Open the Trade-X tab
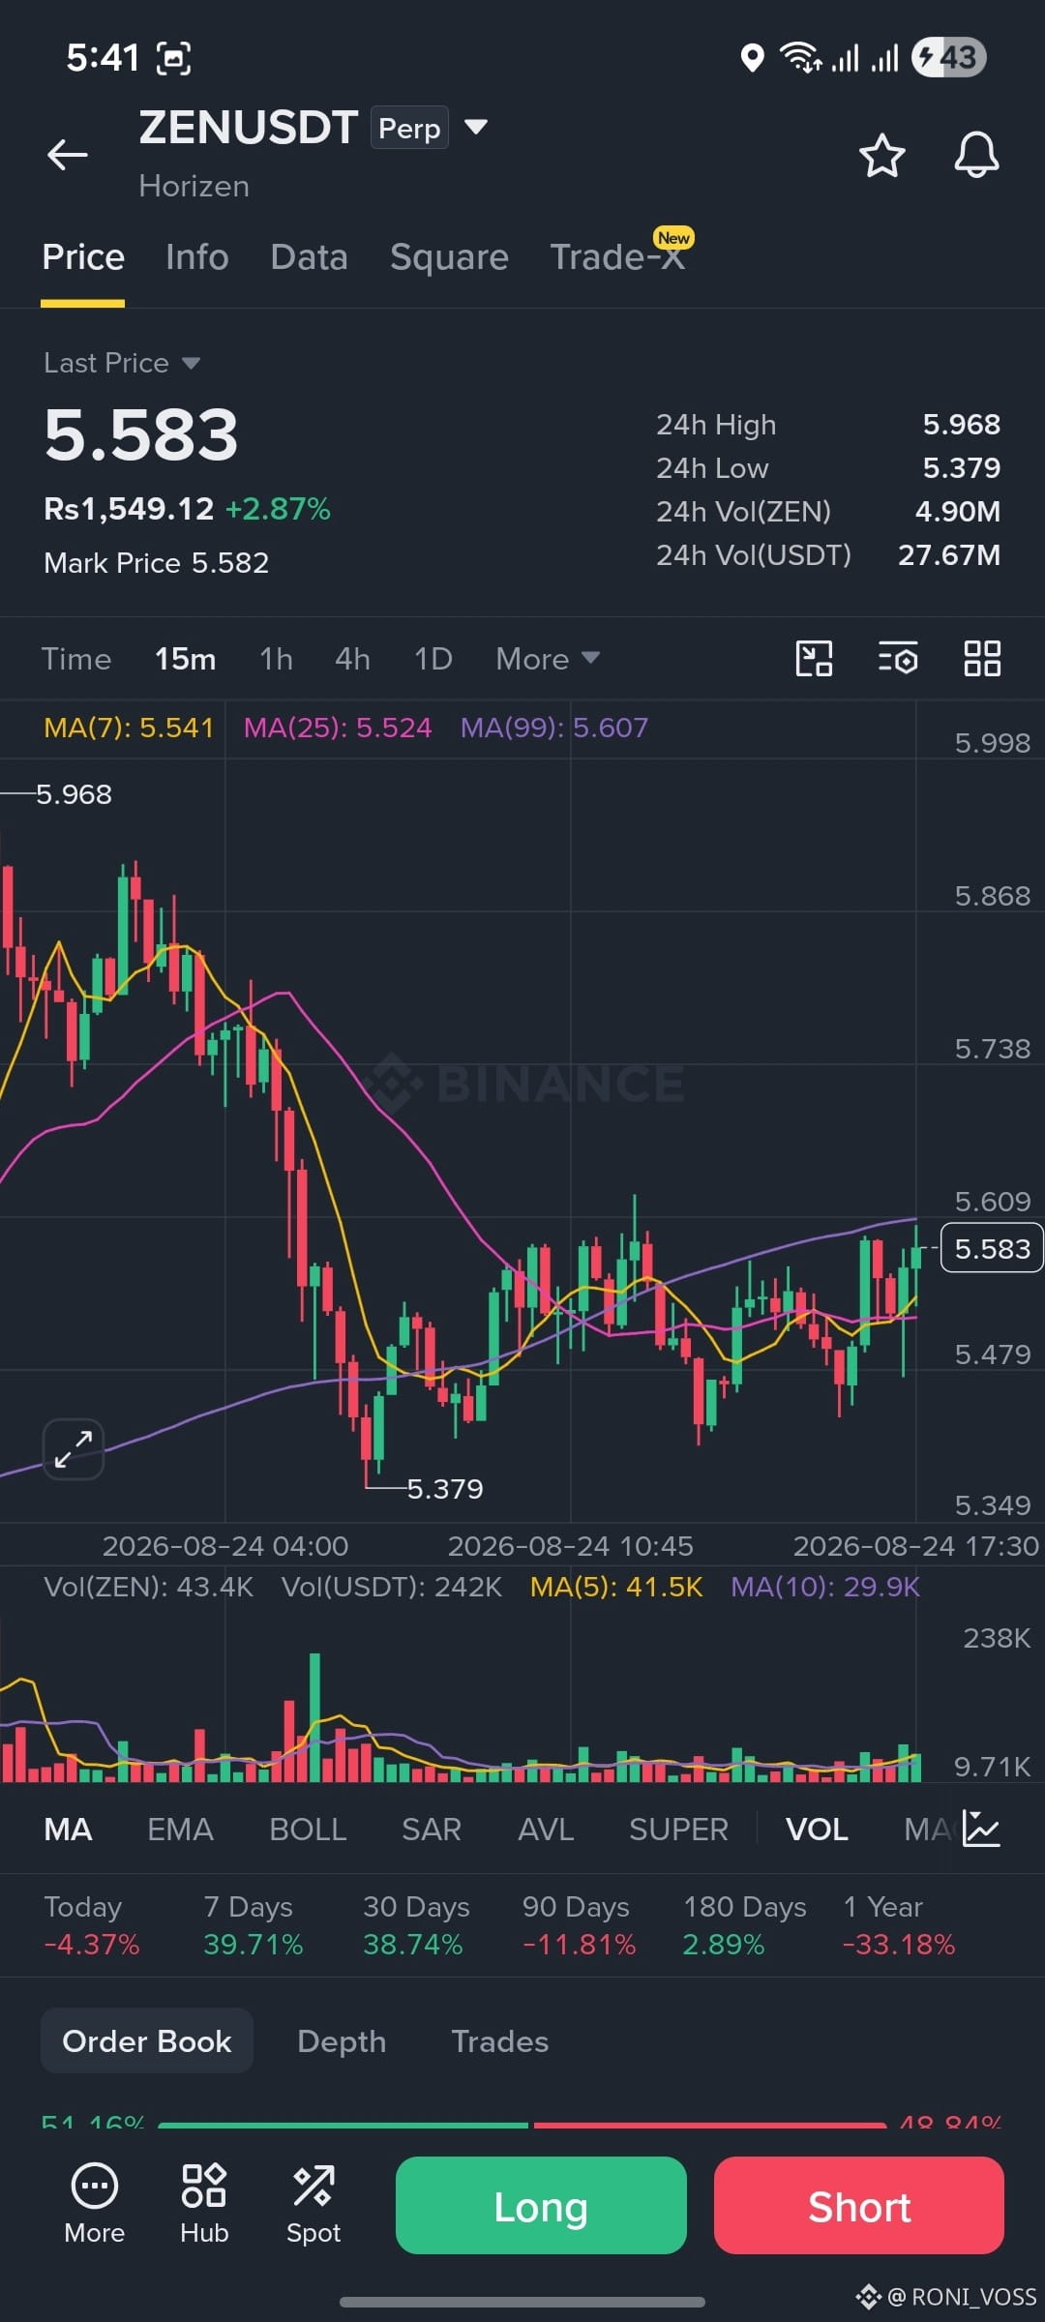1045x2322 pixels. click(617, 257)
